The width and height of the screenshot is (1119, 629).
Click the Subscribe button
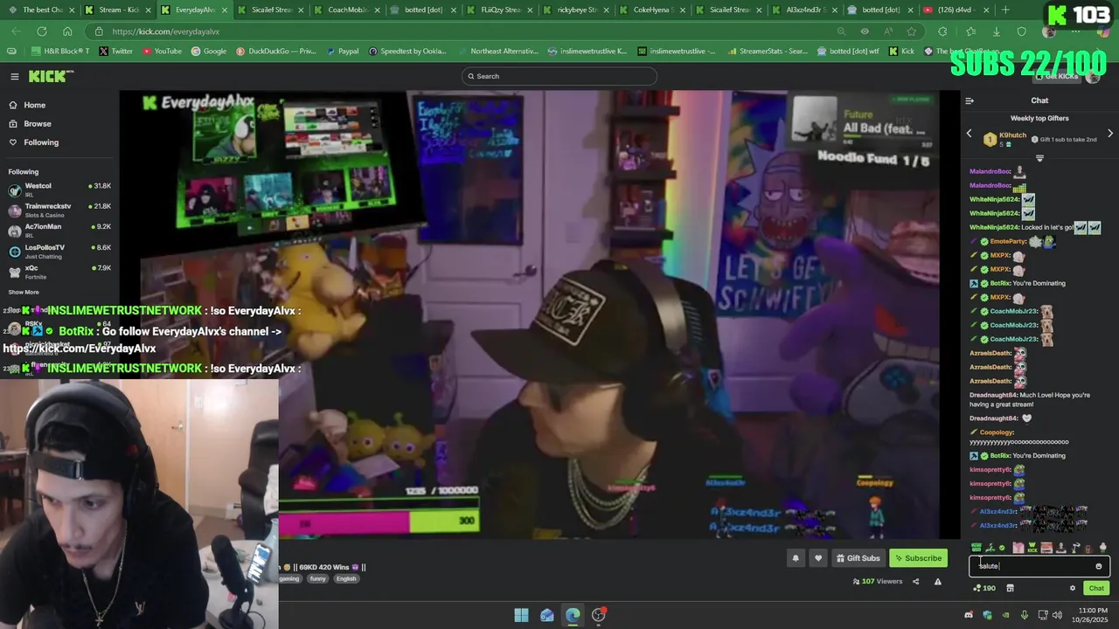click(918, 558)
